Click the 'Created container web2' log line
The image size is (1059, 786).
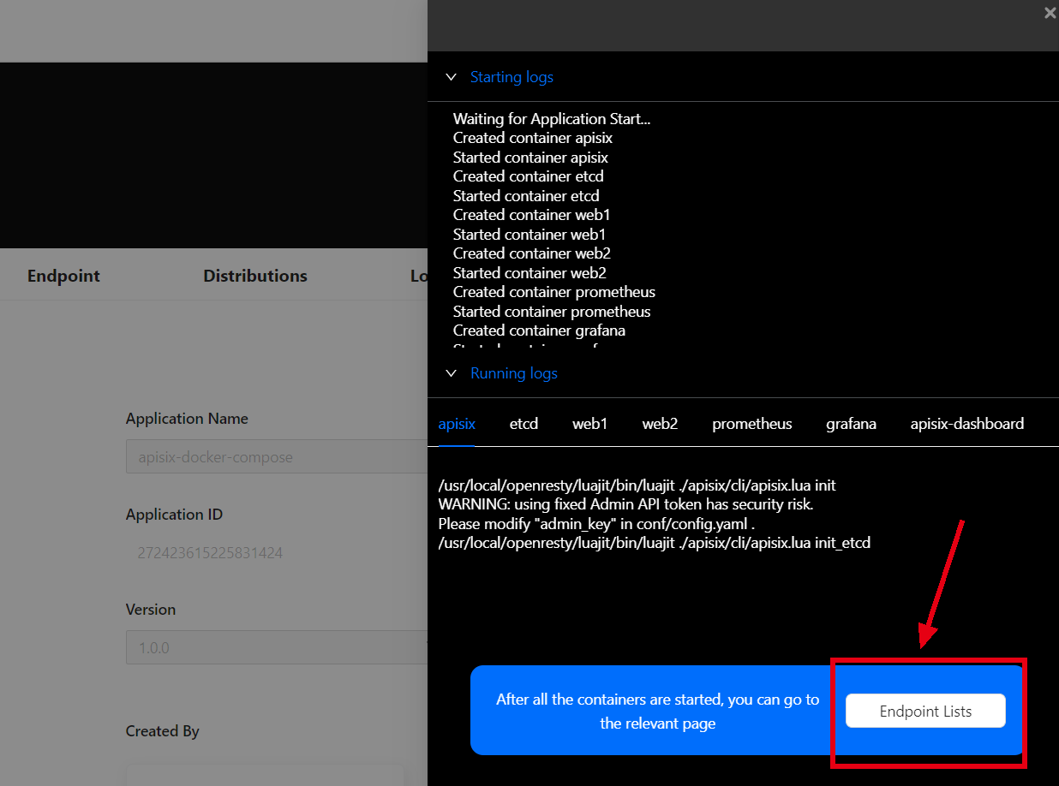[532, 253]
